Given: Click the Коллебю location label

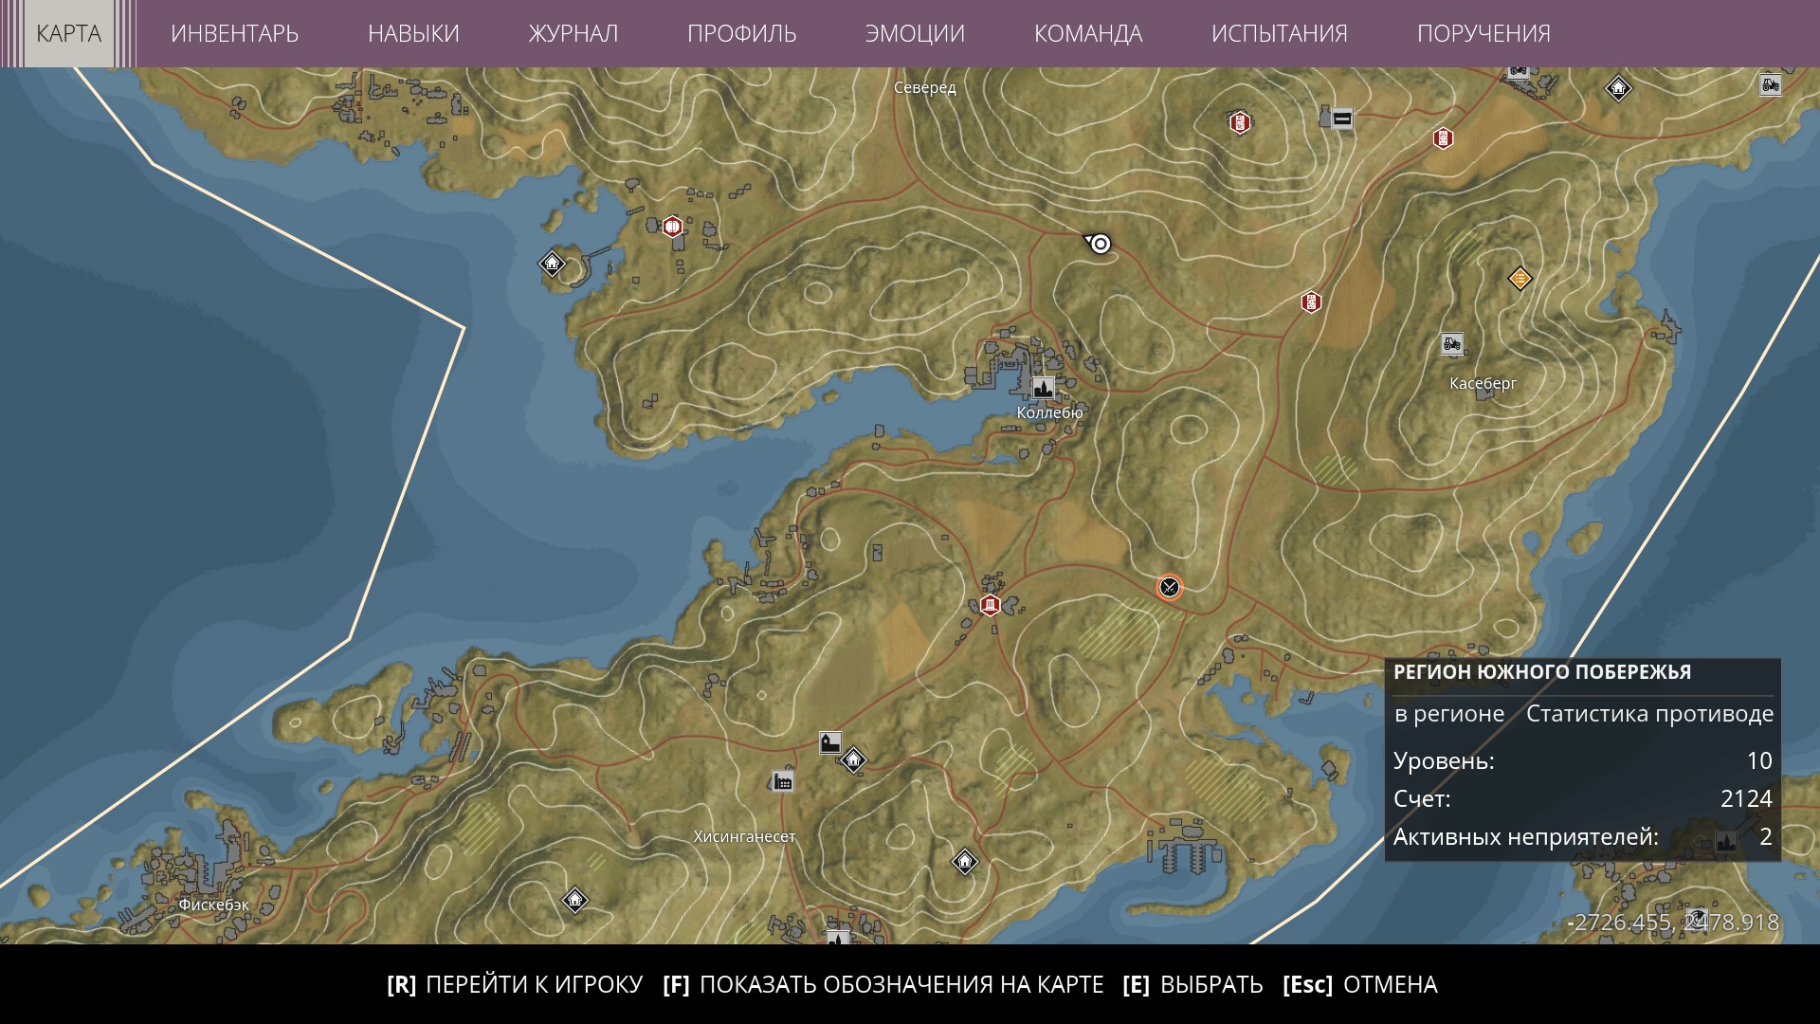Looking at the screenshot, I should [1049, 412].
